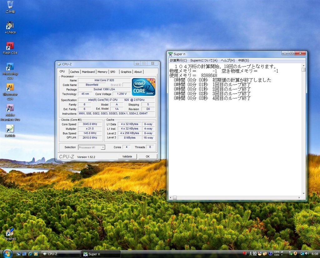Click the Windows Start orb
320x258 pixels.
click(x=7, y=254)
